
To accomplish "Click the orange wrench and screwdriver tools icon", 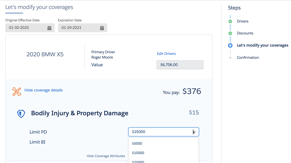I will pos(17,92).
